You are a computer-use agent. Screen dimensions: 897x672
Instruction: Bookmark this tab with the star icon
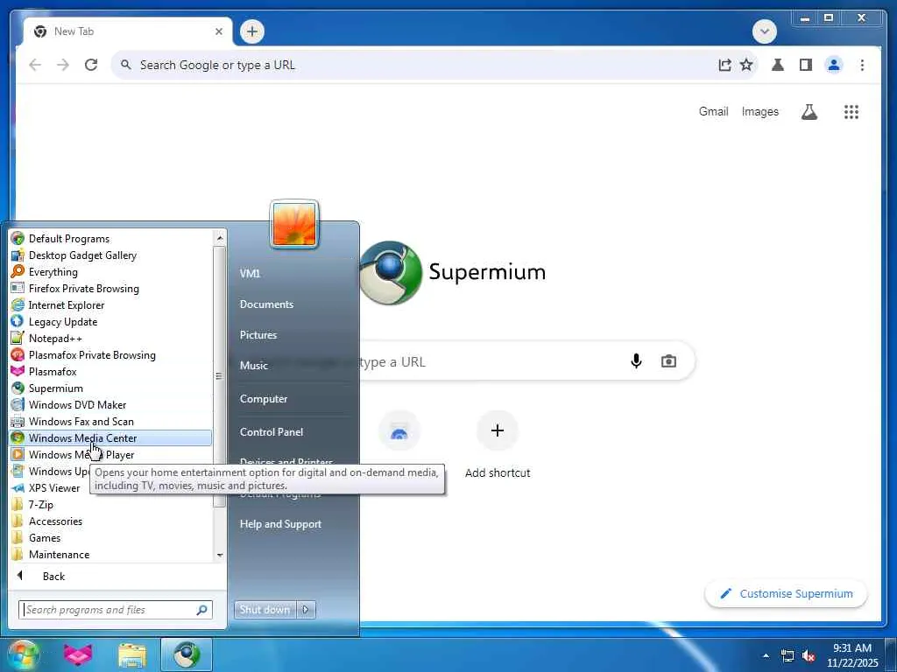pyautogui.click(x=746, y=65)
